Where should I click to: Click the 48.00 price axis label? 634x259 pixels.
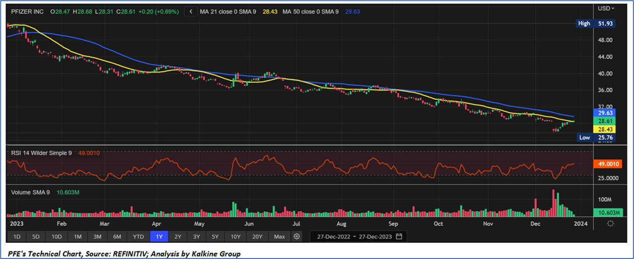605,40
